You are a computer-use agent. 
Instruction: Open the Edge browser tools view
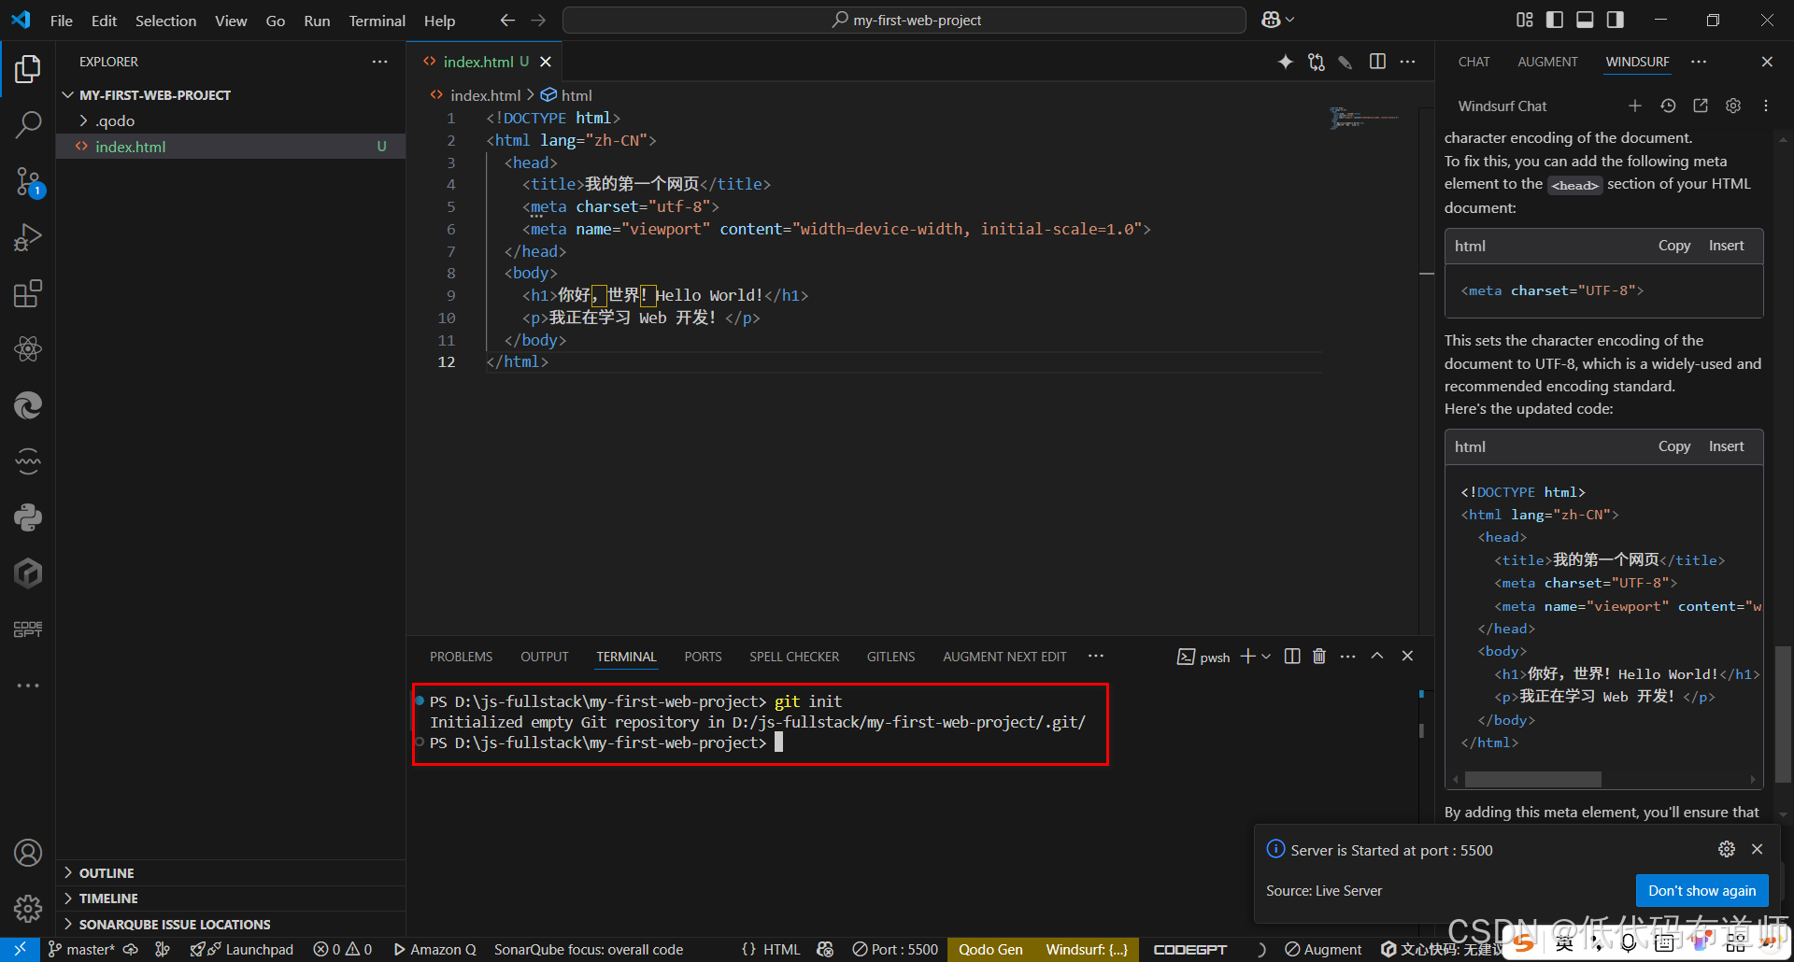[x=28, y=405]
